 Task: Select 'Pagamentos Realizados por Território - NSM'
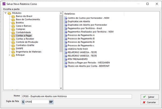click(90, 32)
